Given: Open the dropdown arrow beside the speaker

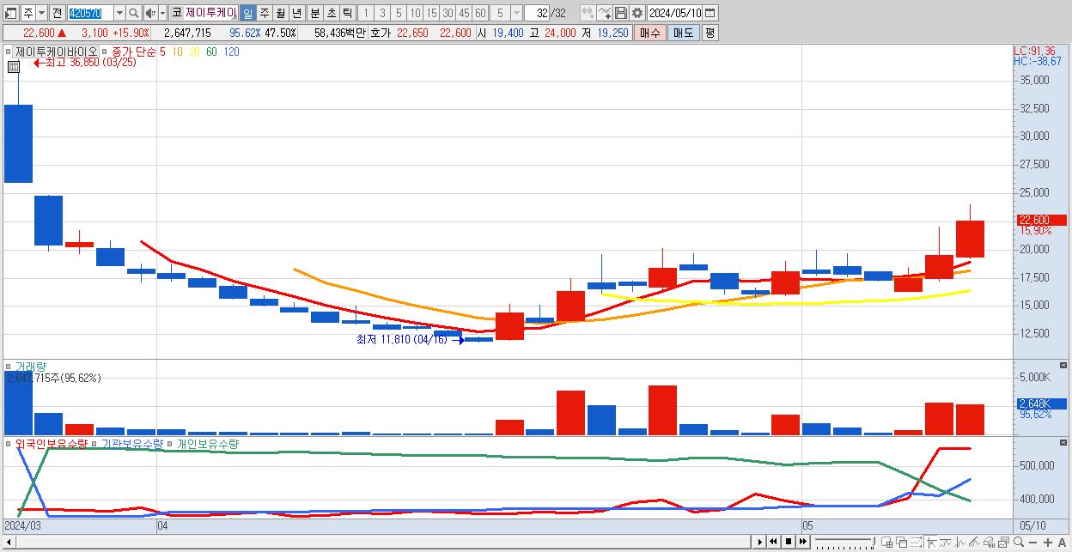Looking at the screenshot, I should click(162, 13).
